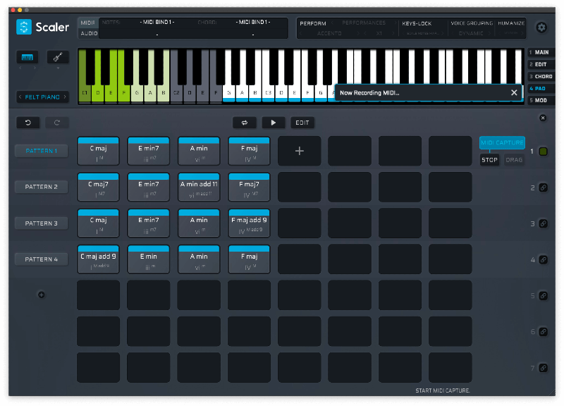Viewport: 564px width, 406px height.
Task: Select the A min add 11 chord pad
Action: coord(199,187)
